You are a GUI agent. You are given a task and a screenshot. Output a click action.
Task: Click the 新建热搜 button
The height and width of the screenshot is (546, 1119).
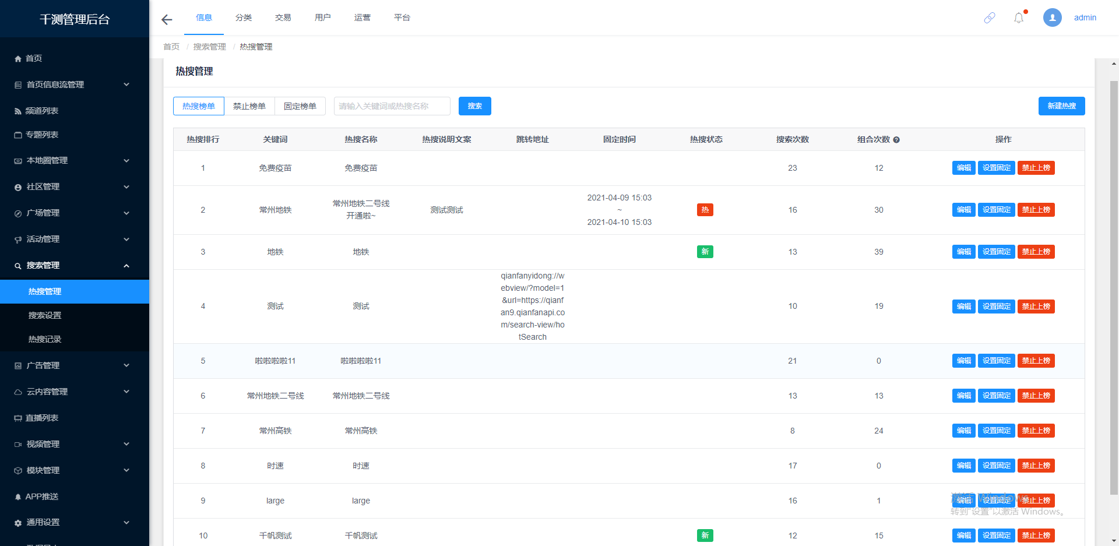[1062, 106]
